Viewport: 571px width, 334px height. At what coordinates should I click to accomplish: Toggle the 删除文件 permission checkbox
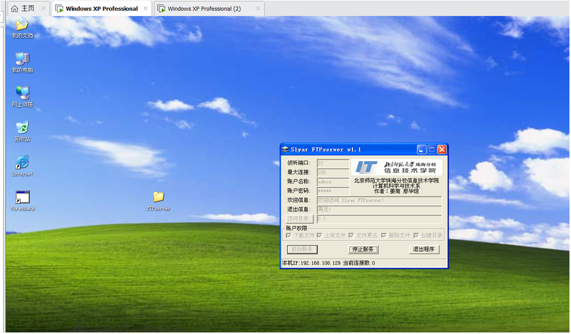coord(383,236)
